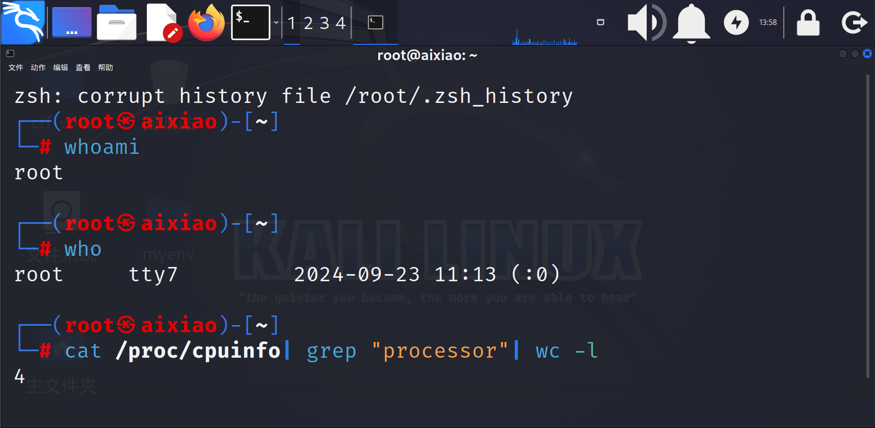The image size is (875, 428).
Task: Click the date 2024-09-23 in who output
Action: 357,275
